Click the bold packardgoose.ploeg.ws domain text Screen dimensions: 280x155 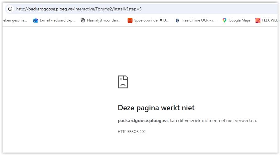143,121
